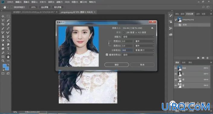Select the Path Selection tool
Screen dimensions: 213x114
[8, 53]
